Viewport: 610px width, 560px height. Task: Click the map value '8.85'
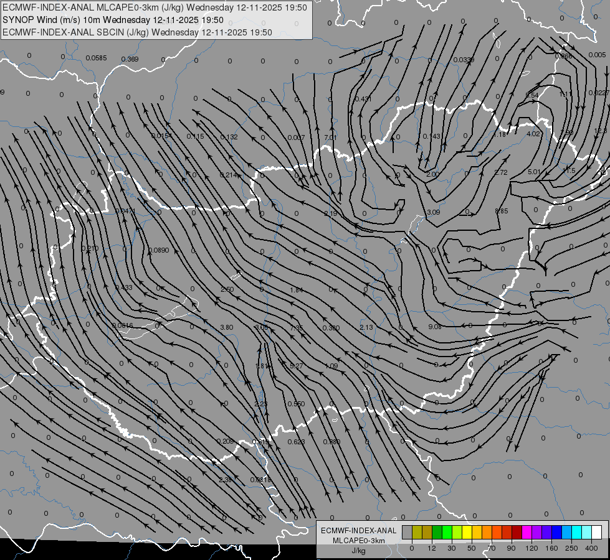[x=502, y=211]
